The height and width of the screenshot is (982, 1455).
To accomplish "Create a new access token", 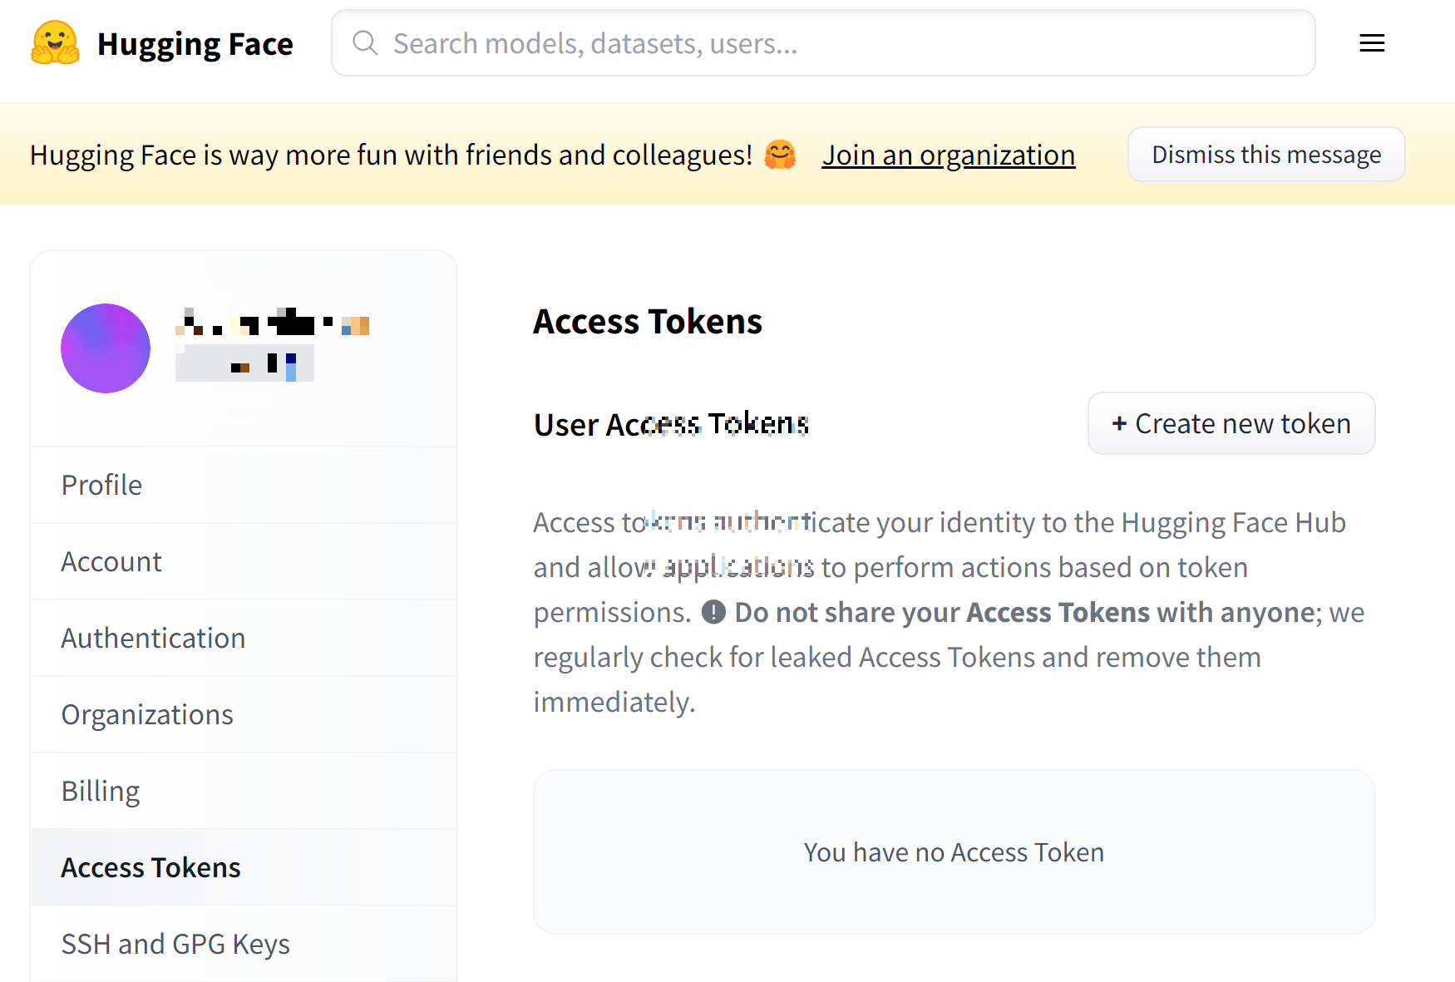I will coord(1231,423).
